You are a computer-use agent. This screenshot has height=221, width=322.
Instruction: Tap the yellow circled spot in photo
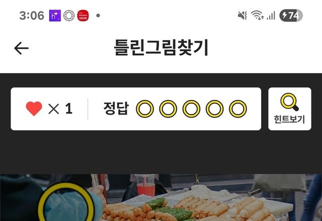pyautogui.click(x=66, y=203)
